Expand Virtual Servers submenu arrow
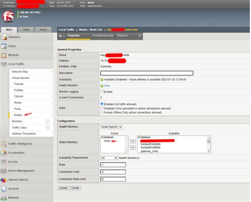This screenshot has width=251, height=202. [51, 78]
